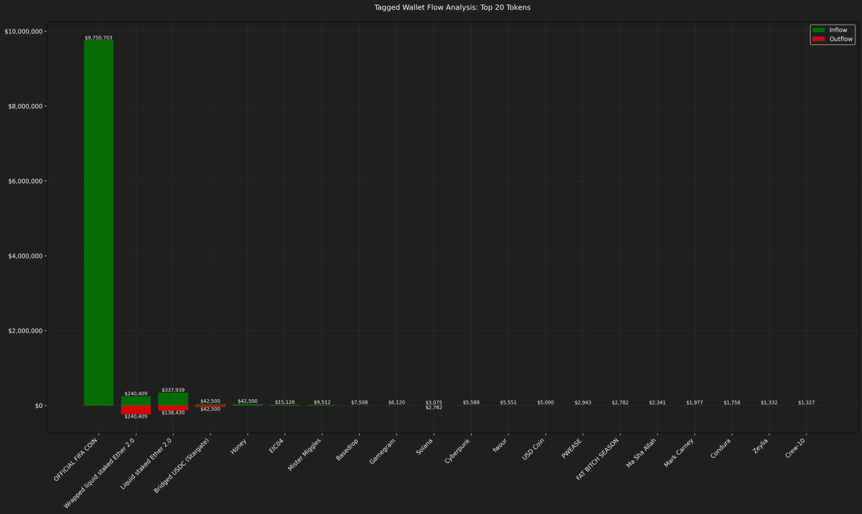Viewport: 862px width, 514px height.
Task: Click the red outflow bar above $138,430
Action: click(173, 408)
